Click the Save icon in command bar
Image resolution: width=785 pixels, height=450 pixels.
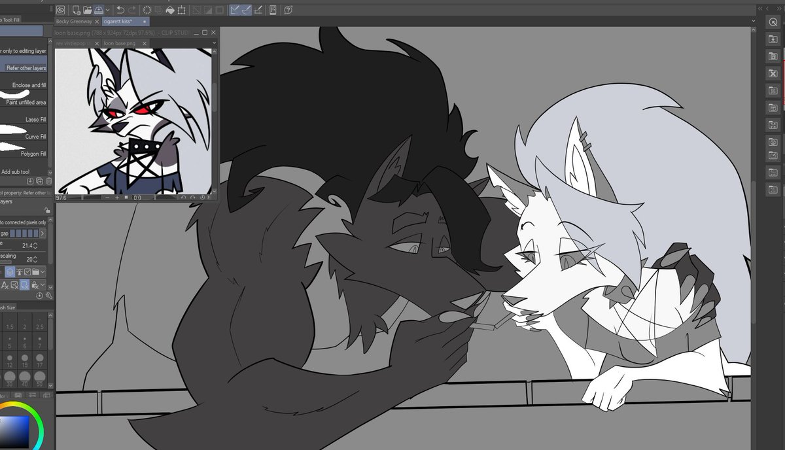tap(99, 10)
